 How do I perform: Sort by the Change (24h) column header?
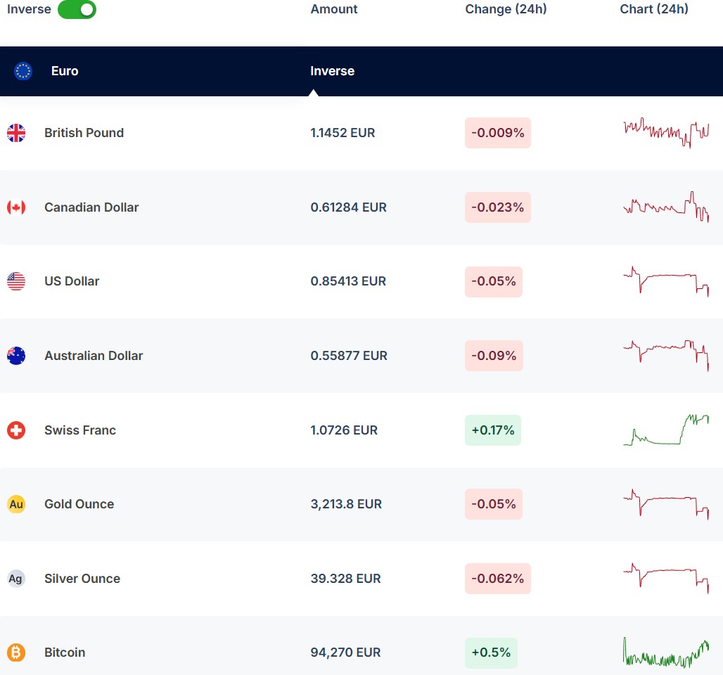[506, 9]
